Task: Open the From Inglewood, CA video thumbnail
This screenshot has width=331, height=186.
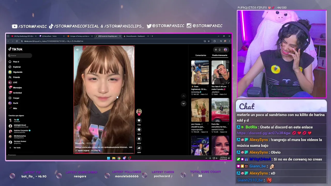Action: point(200,72)
